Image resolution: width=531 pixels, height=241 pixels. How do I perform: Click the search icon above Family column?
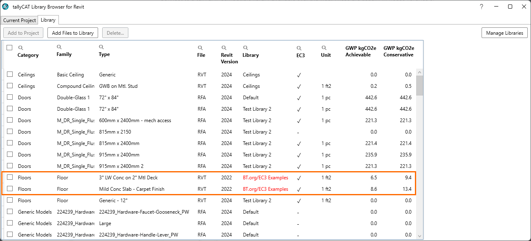[x=59, y=47]
